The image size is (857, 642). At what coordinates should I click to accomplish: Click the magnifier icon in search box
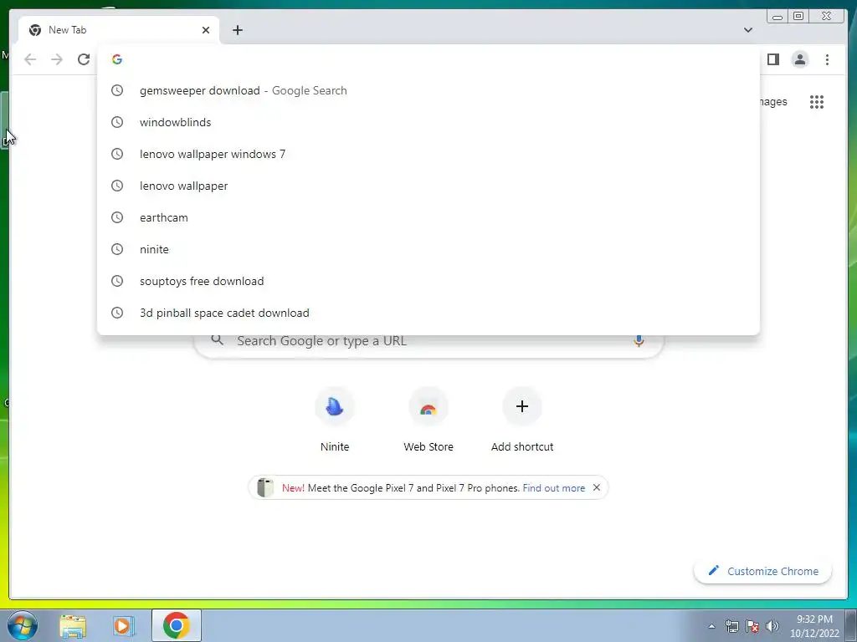tap(217, 339)
